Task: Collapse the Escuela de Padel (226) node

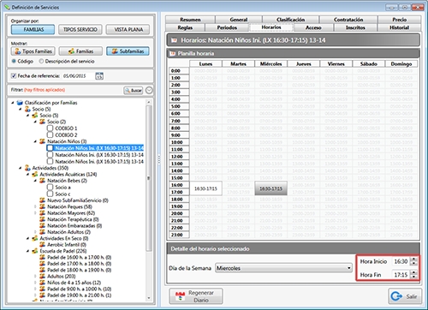Action: coord(28,251)
